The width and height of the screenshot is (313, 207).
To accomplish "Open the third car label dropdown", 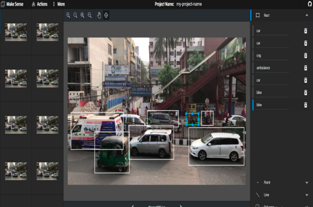I will click(x=273, y=81).
